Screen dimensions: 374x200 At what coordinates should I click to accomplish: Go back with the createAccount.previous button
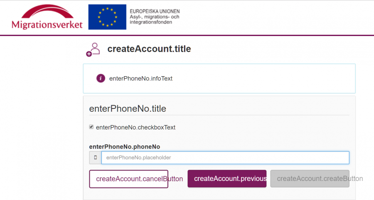click(x=227, y=179)
